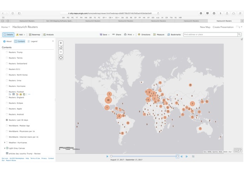Enable Reuters: Tennis layer
Image resolution: width=244 pixels, height=173 pixels.
pos(7,58)
